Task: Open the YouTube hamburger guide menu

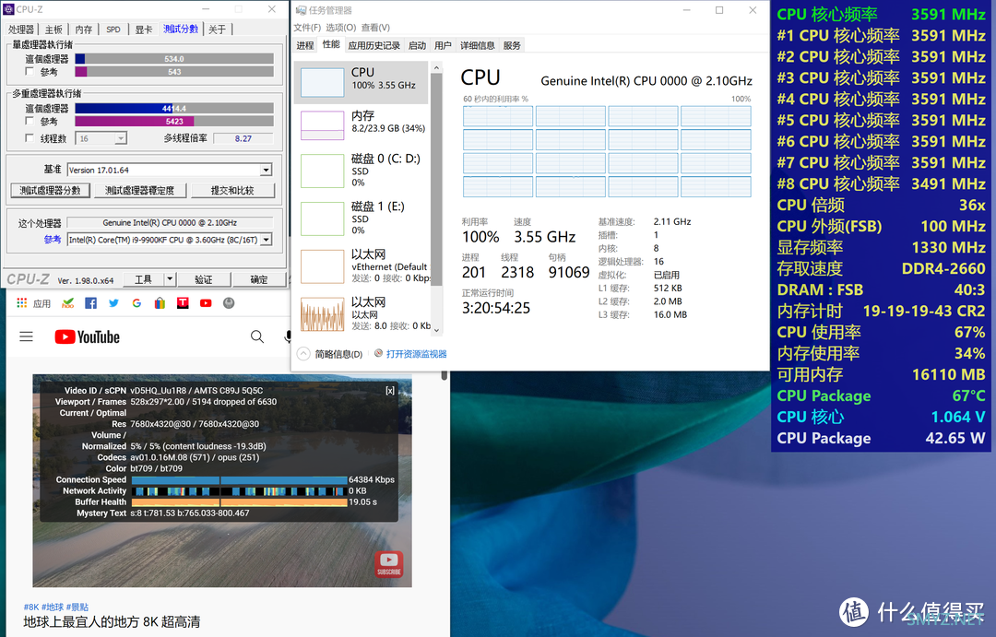Action: [26, 336]
